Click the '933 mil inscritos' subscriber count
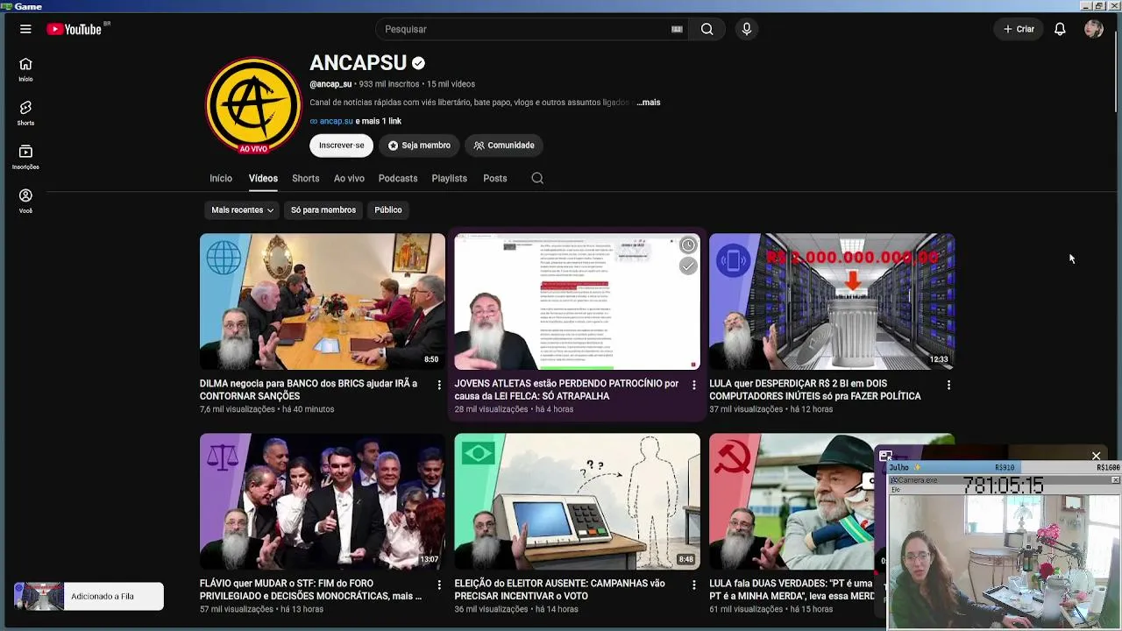The image size is (1122, 631). 389,84
